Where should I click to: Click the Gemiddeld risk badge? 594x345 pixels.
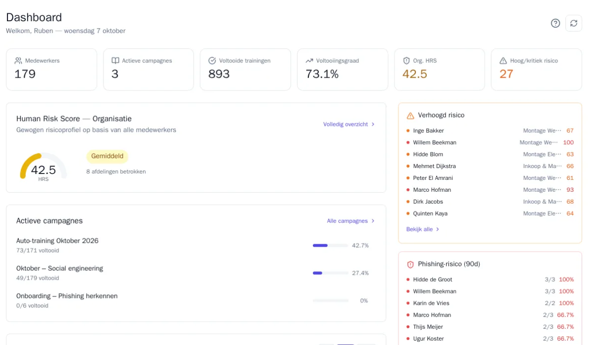point(107,156)
